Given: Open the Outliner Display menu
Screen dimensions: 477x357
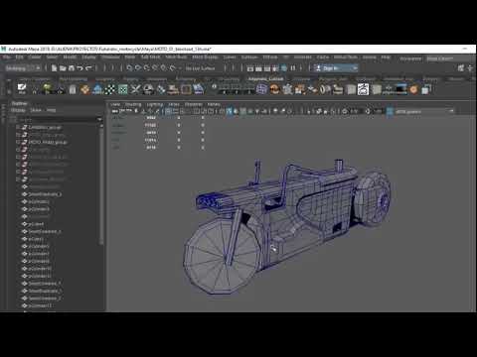Looking at the screenshot, I should [x=18, y=110].
